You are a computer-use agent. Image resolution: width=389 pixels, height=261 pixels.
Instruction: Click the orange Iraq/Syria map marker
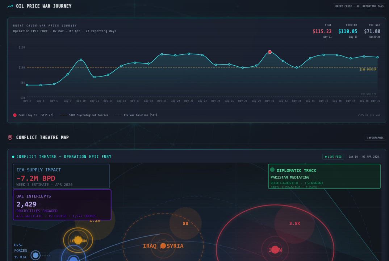(x=163, y=246)
